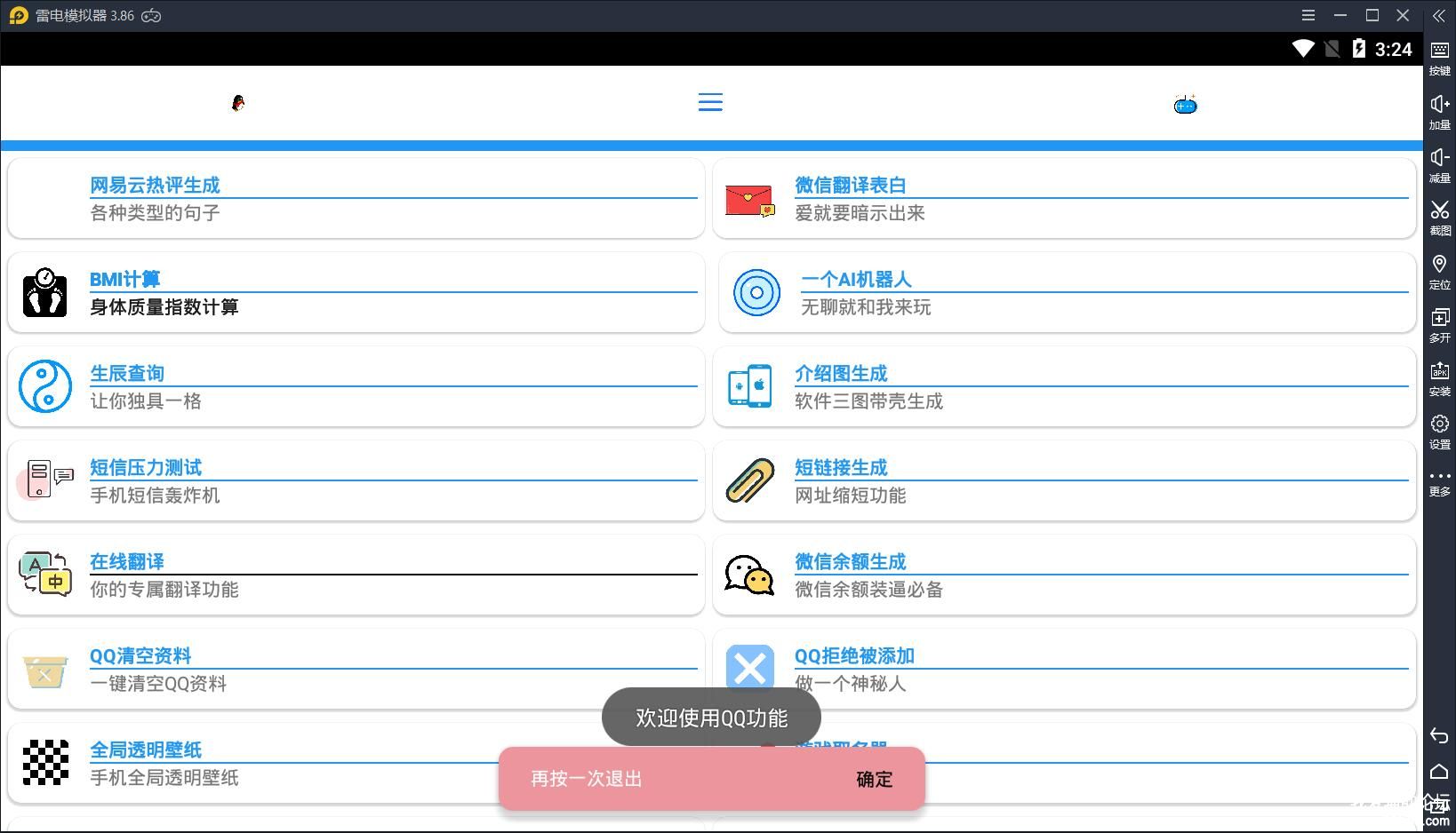Take a screenshot with 截图 scissors

coord(1440,218)
